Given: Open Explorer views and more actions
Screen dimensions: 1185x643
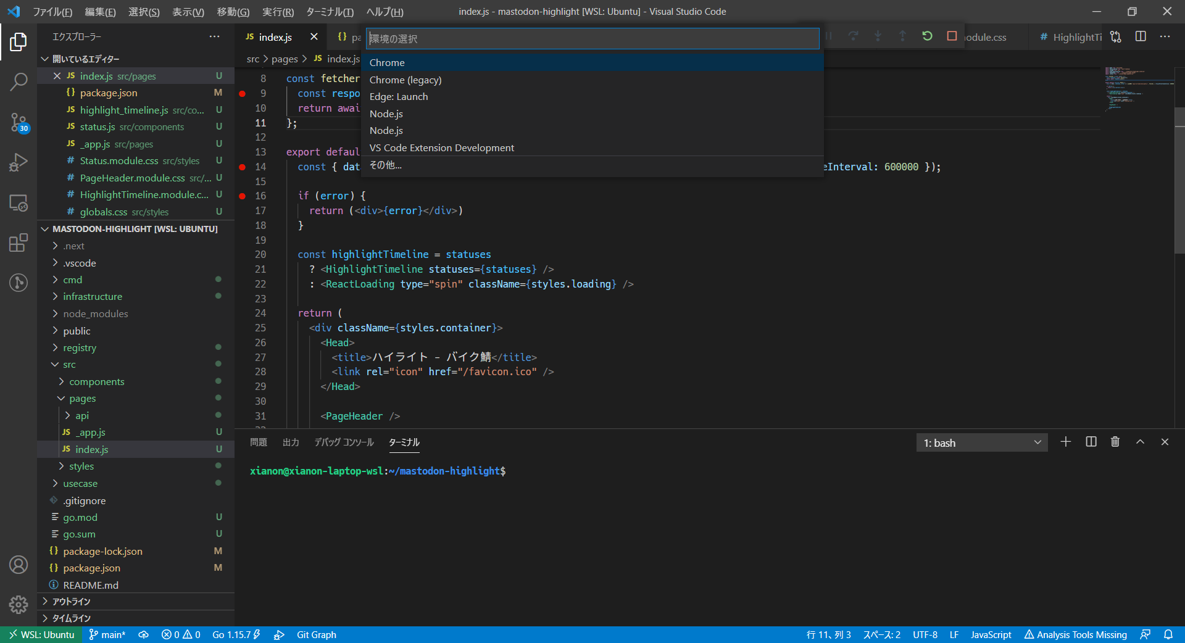Looking at the screenshot, I should tap(214, 37).
